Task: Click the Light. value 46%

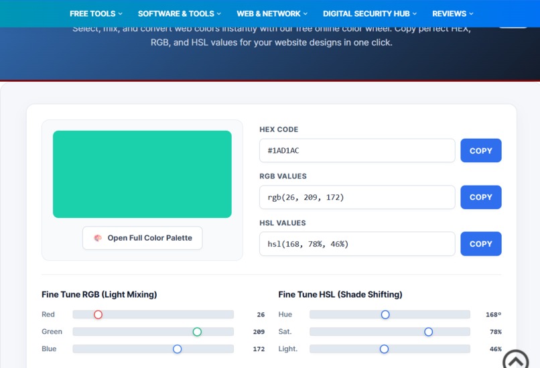Action: tap(496, 349)
